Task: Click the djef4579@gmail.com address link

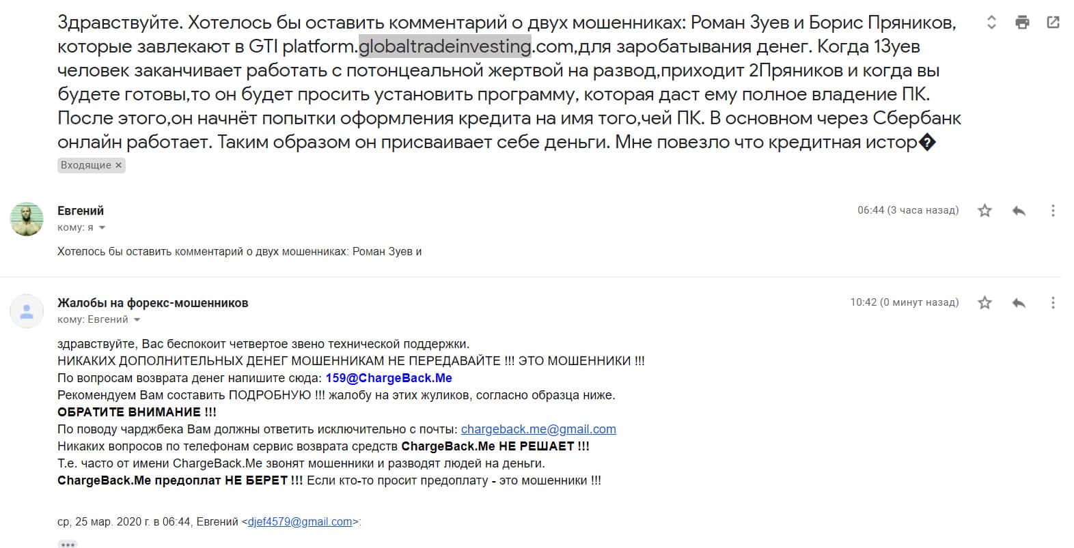Action: pos(299,522)
